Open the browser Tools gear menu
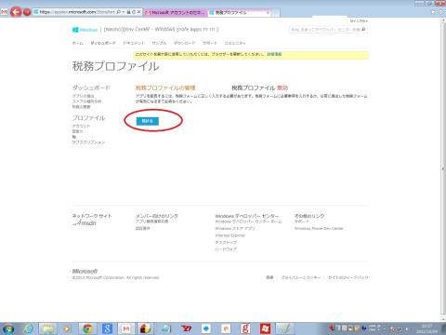446x335 pixels. [x=441, y=12]
